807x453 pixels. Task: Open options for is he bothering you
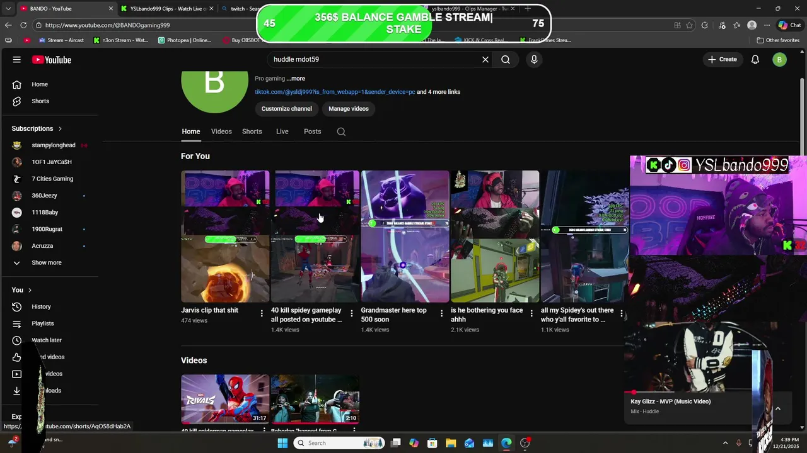pos(531,313)
